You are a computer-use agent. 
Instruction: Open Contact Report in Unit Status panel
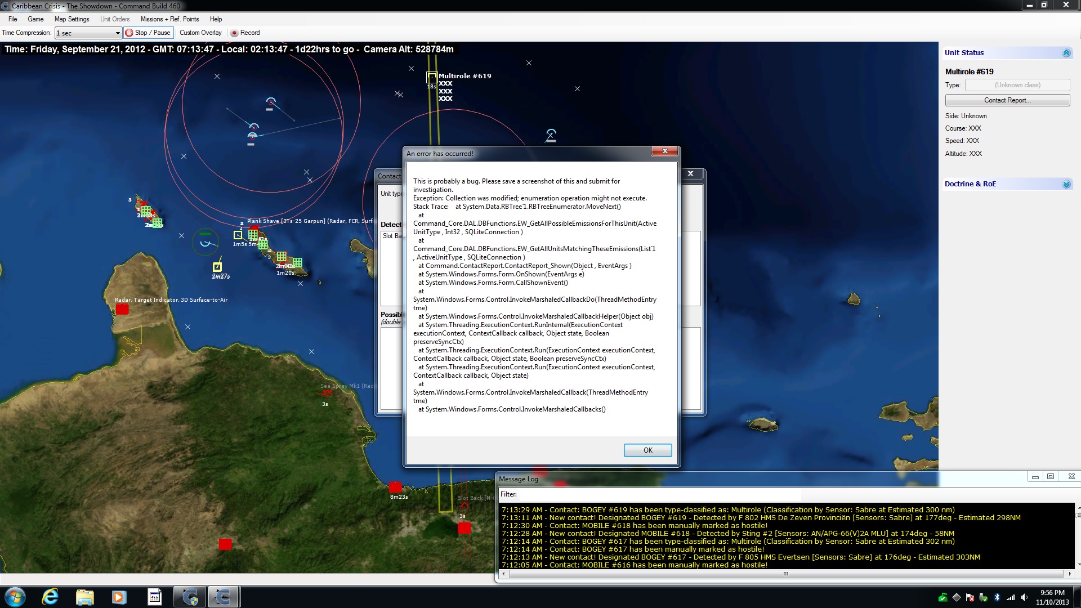pyautogui.click(x=1007, y=100)
